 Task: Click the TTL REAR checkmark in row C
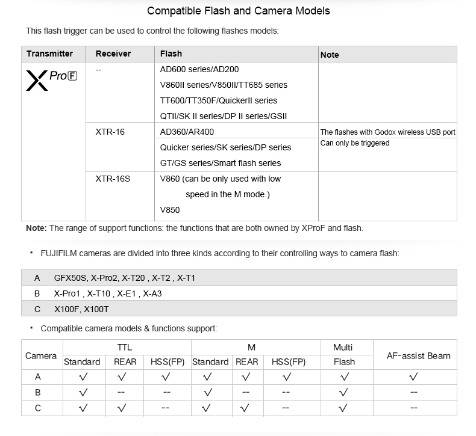click(122, 408)
